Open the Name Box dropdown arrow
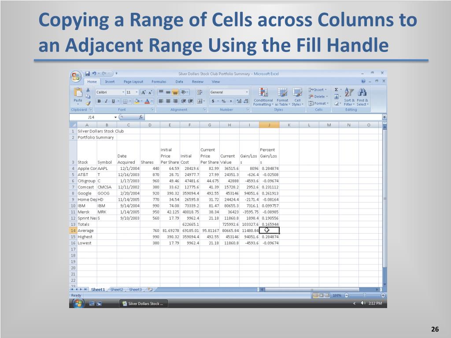This screenshot has width=451, height=338. click(116, 118)
